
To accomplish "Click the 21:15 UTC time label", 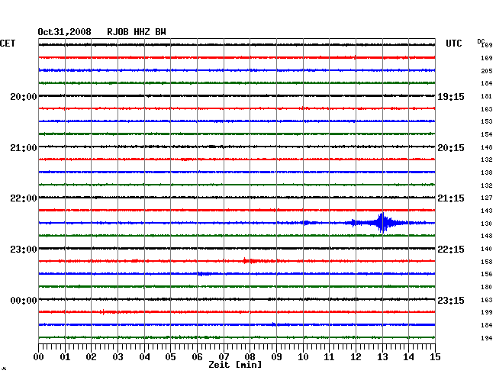I will (x=451, y=198).
